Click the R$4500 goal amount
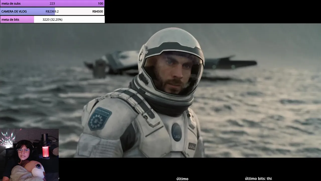The image size is (321, 181). (x=98, y=11)
